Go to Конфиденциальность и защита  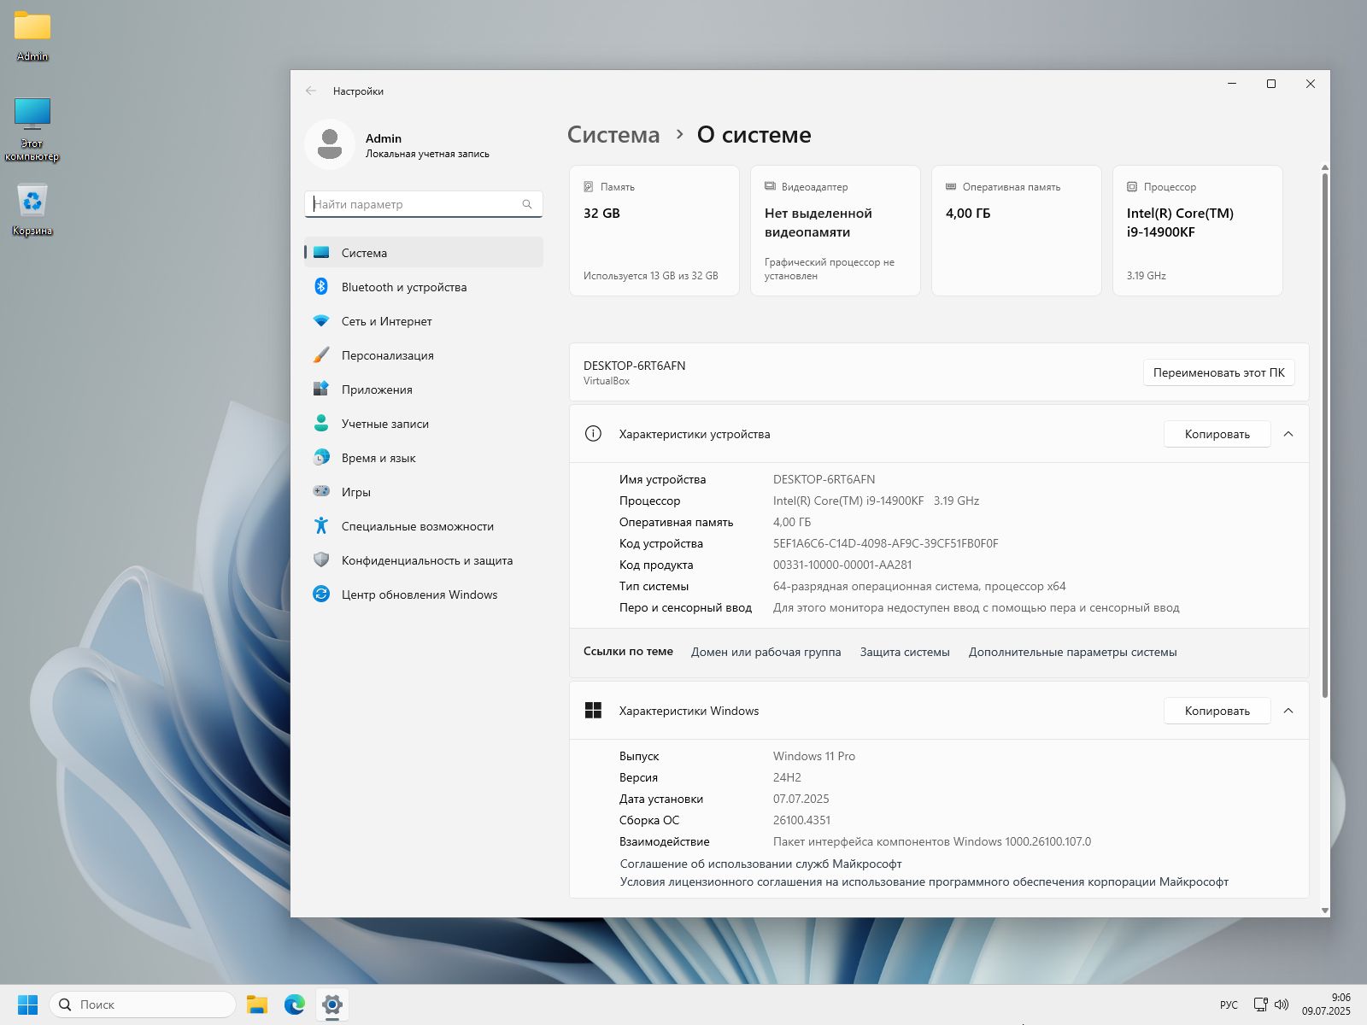pos(424,560)
